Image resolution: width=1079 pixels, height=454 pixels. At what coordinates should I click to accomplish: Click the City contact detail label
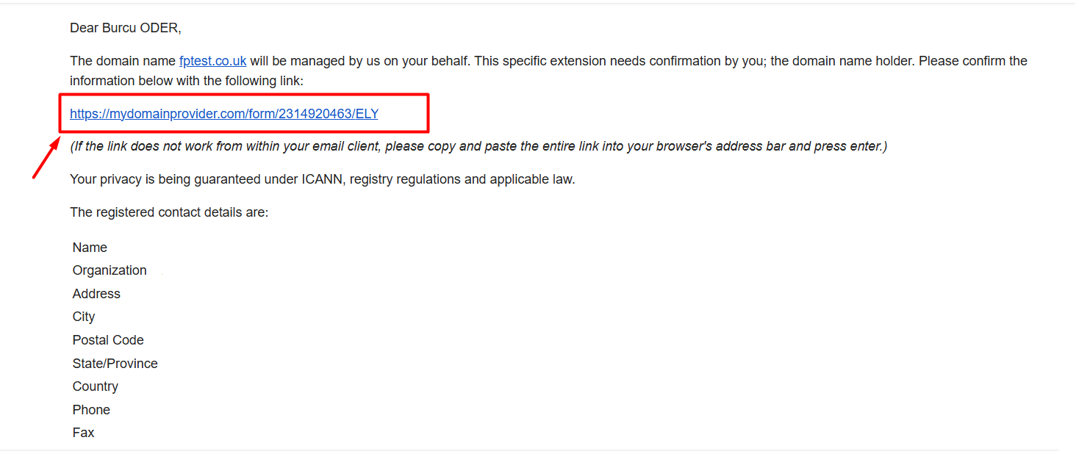tap(84, 317)
